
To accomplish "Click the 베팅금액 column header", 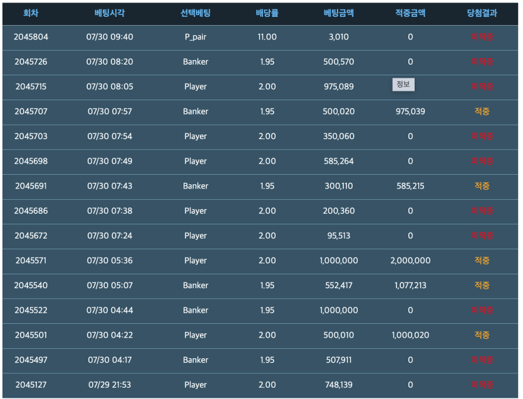I will [x=339, y=13].
